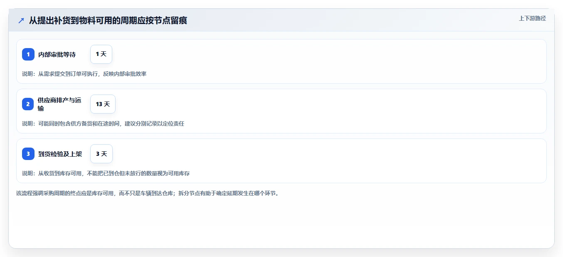The image size is (563, 257).
Task: Select the 内部审批等待 step label
Action: click(57, 54)
